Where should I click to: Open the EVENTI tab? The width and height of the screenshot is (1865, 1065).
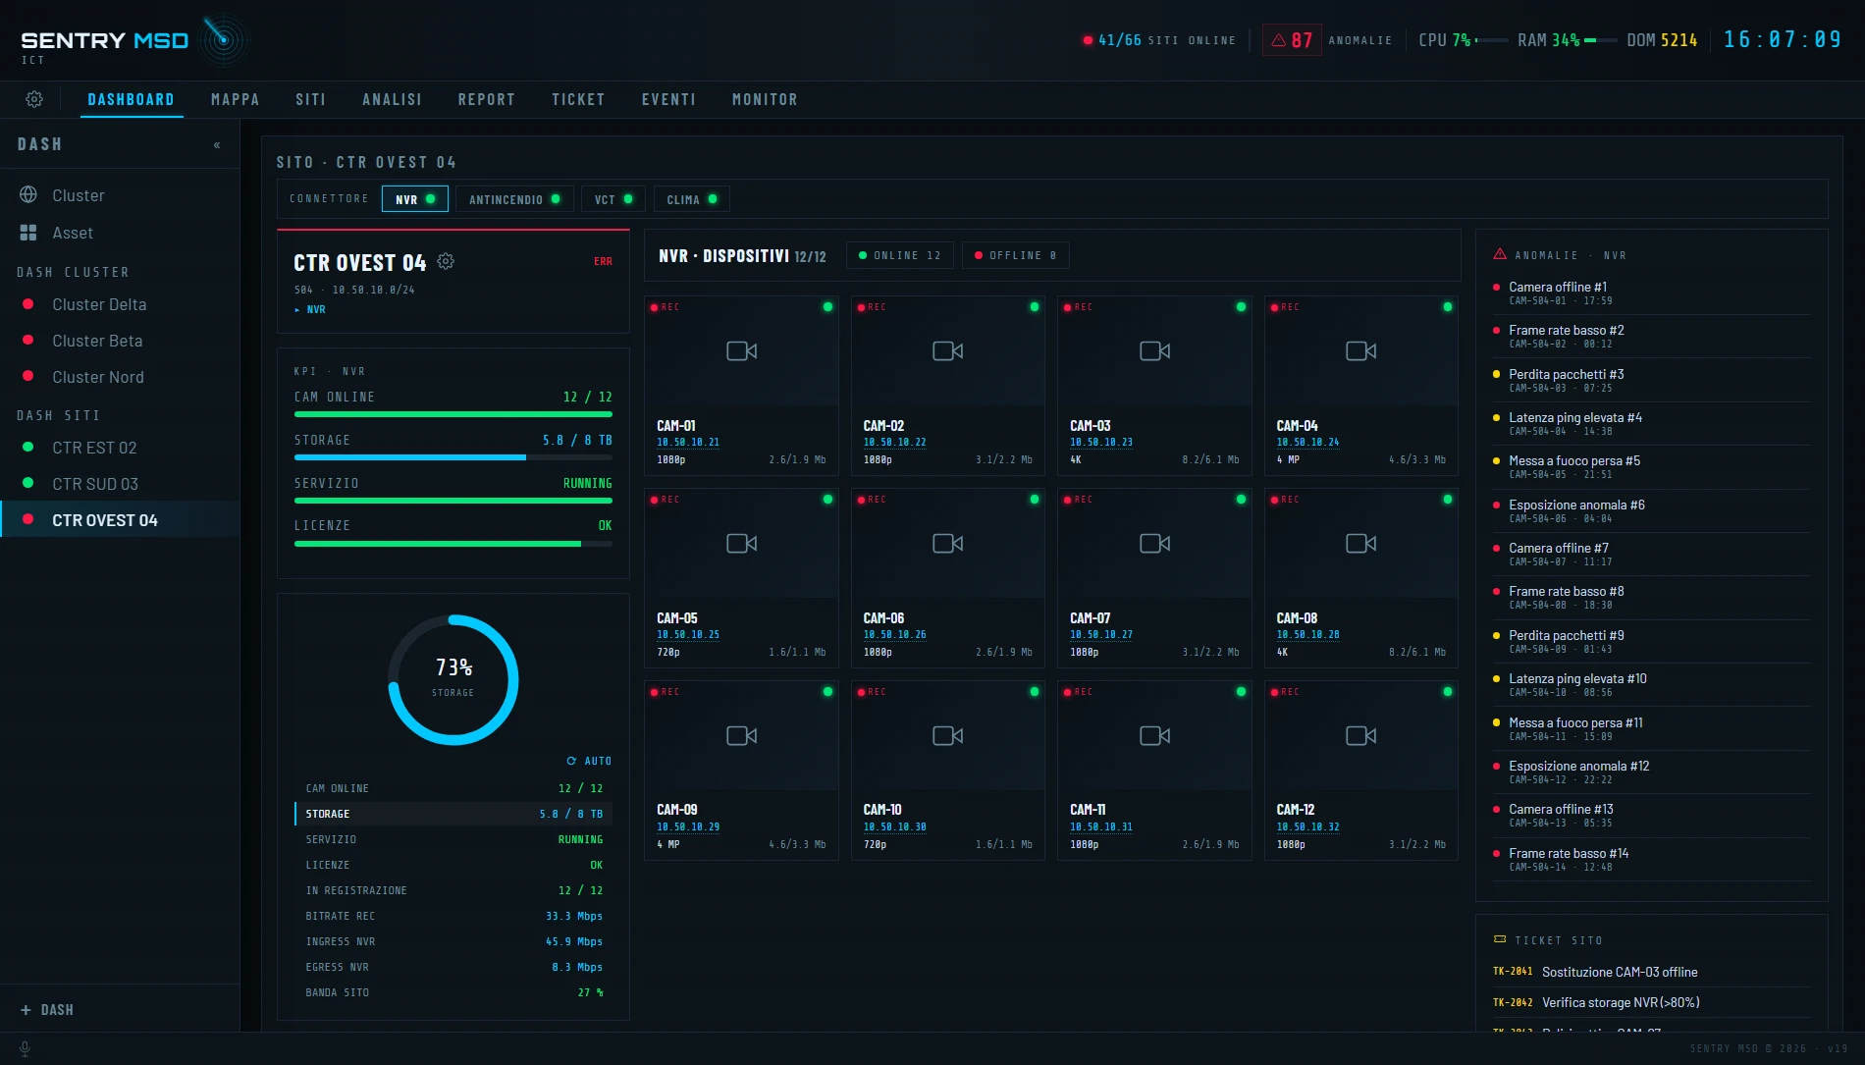point(668,99)
